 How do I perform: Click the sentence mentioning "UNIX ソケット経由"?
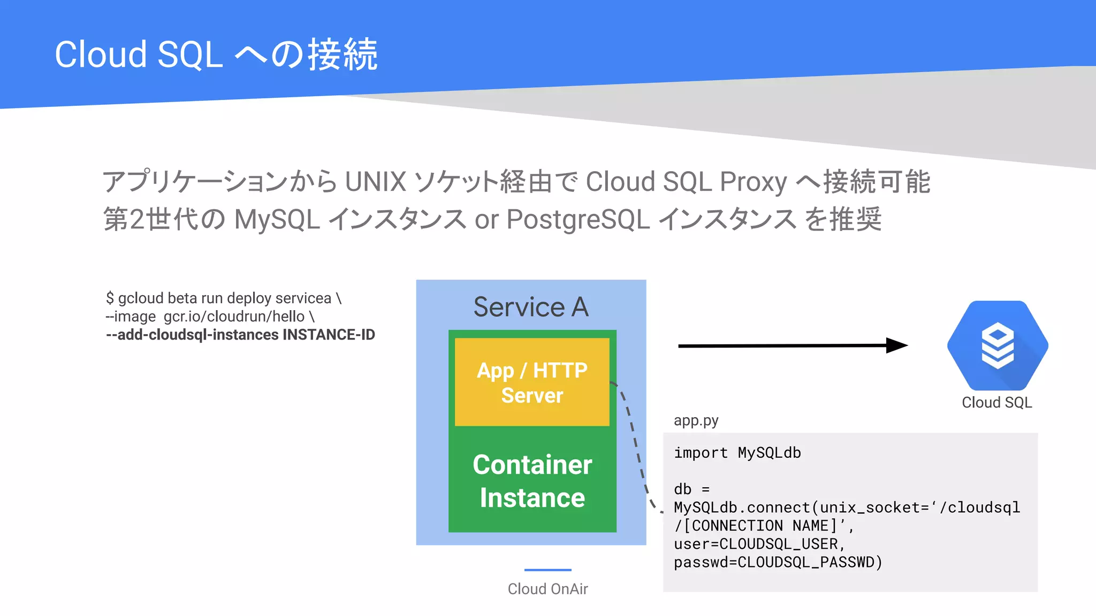(516, 181)
